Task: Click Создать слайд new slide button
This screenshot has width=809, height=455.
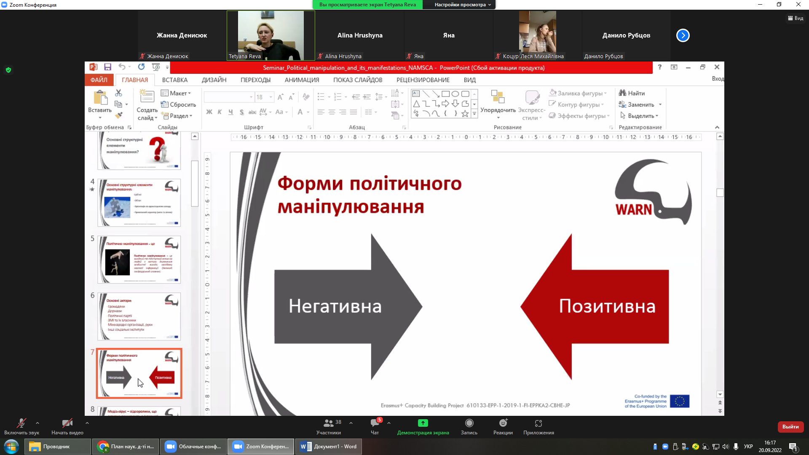Action: [x=147, y=105]
